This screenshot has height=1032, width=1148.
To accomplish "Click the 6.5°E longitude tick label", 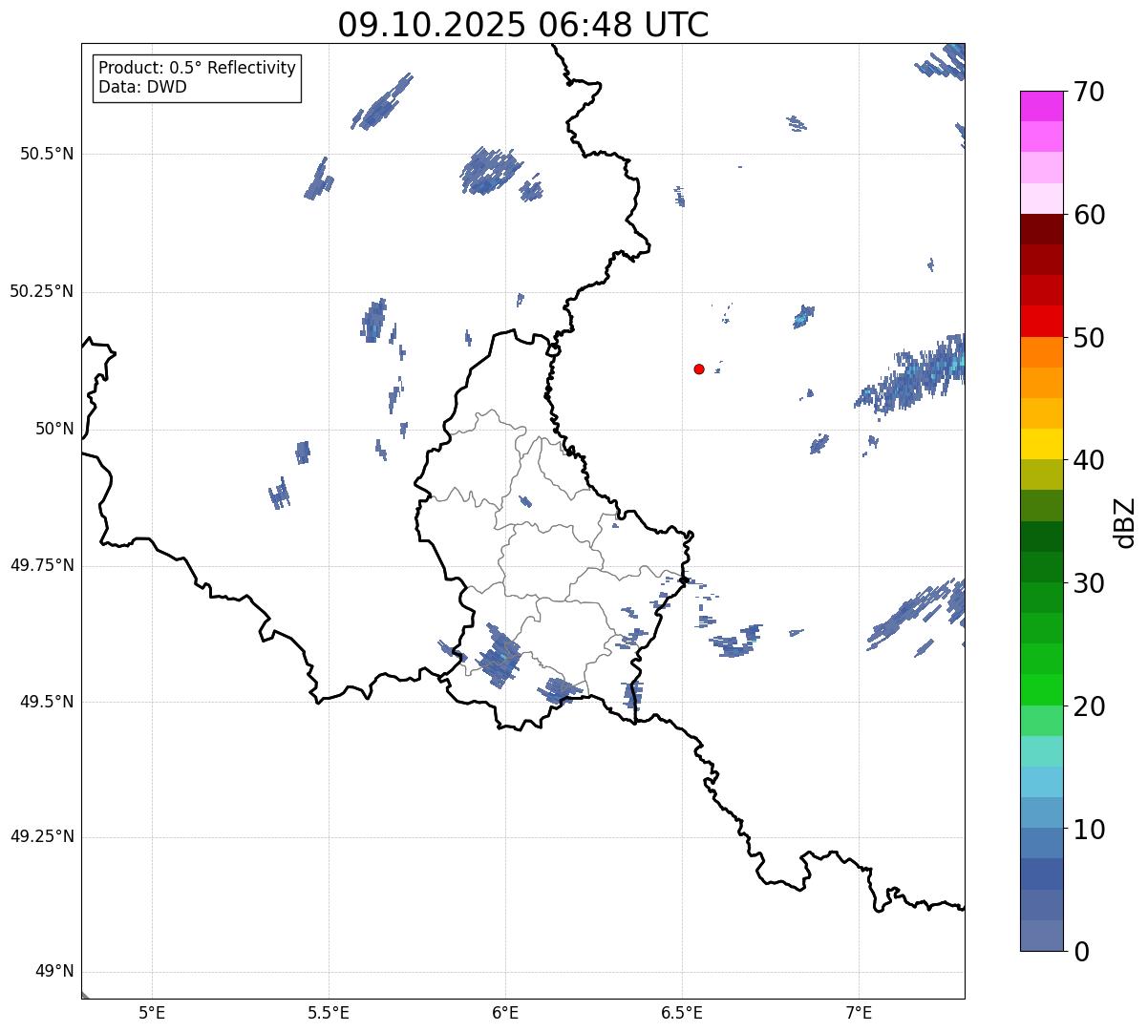I will click(682, 1011).
